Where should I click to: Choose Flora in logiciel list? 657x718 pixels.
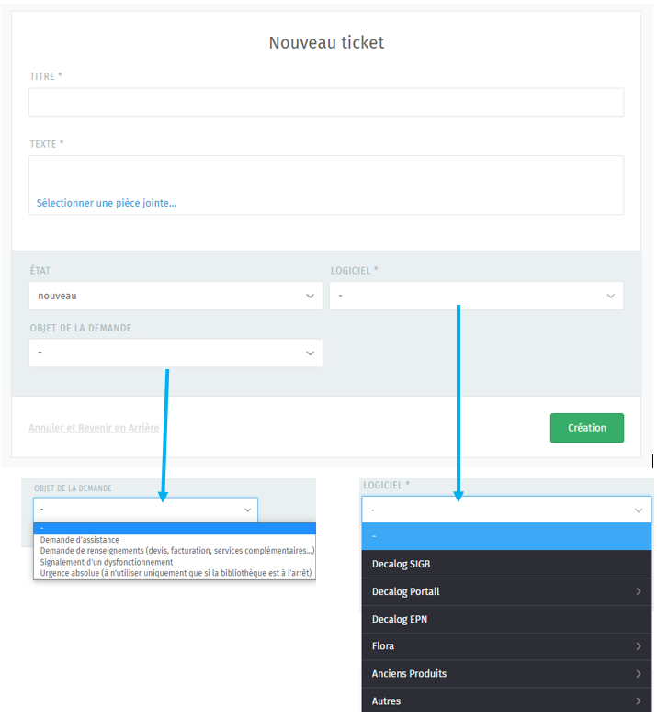pos(506,646)
